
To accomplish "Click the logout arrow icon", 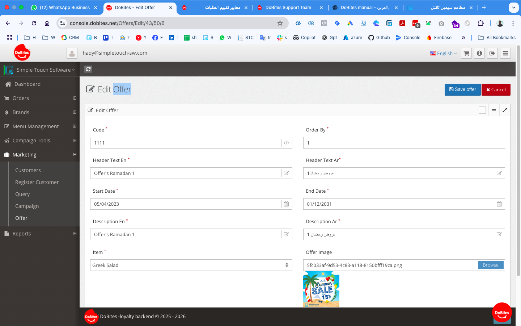I will [x=492, y=53].
